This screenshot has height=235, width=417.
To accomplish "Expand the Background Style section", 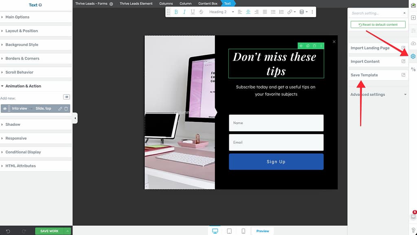I will pyautogui.click(x=22, y=45).
